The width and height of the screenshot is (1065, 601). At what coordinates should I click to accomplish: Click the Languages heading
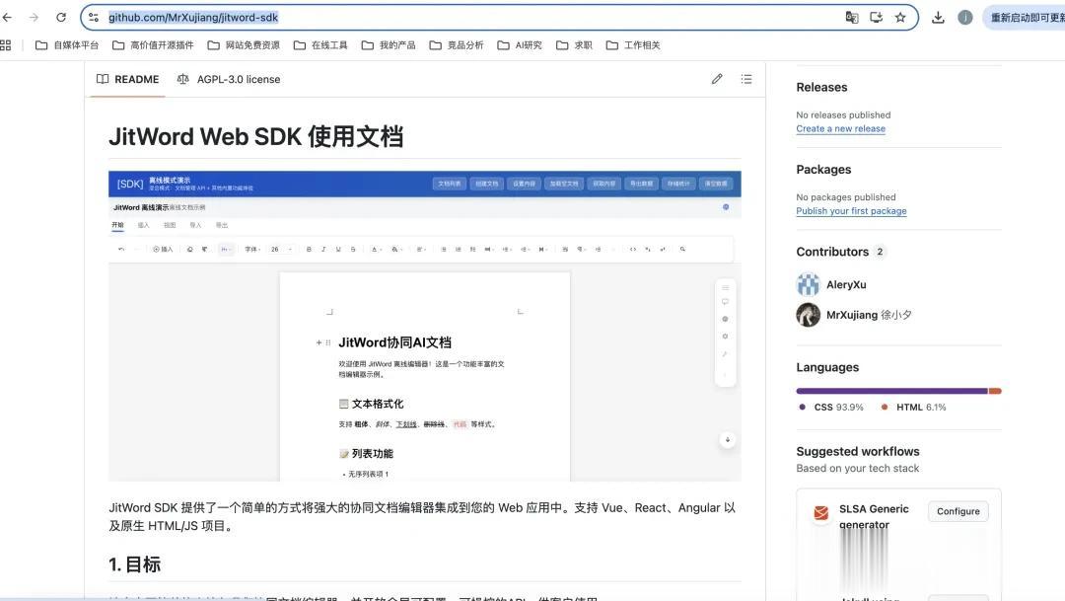[x=827, y=367]
